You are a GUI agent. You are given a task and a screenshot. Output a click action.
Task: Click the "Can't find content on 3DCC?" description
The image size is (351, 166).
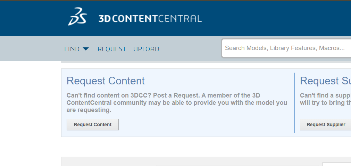click(177, 103)
